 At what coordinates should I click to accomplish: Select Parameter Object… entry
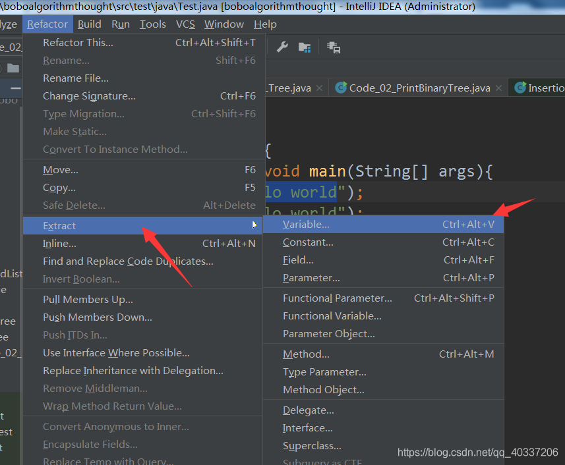[x=384, y=334]
